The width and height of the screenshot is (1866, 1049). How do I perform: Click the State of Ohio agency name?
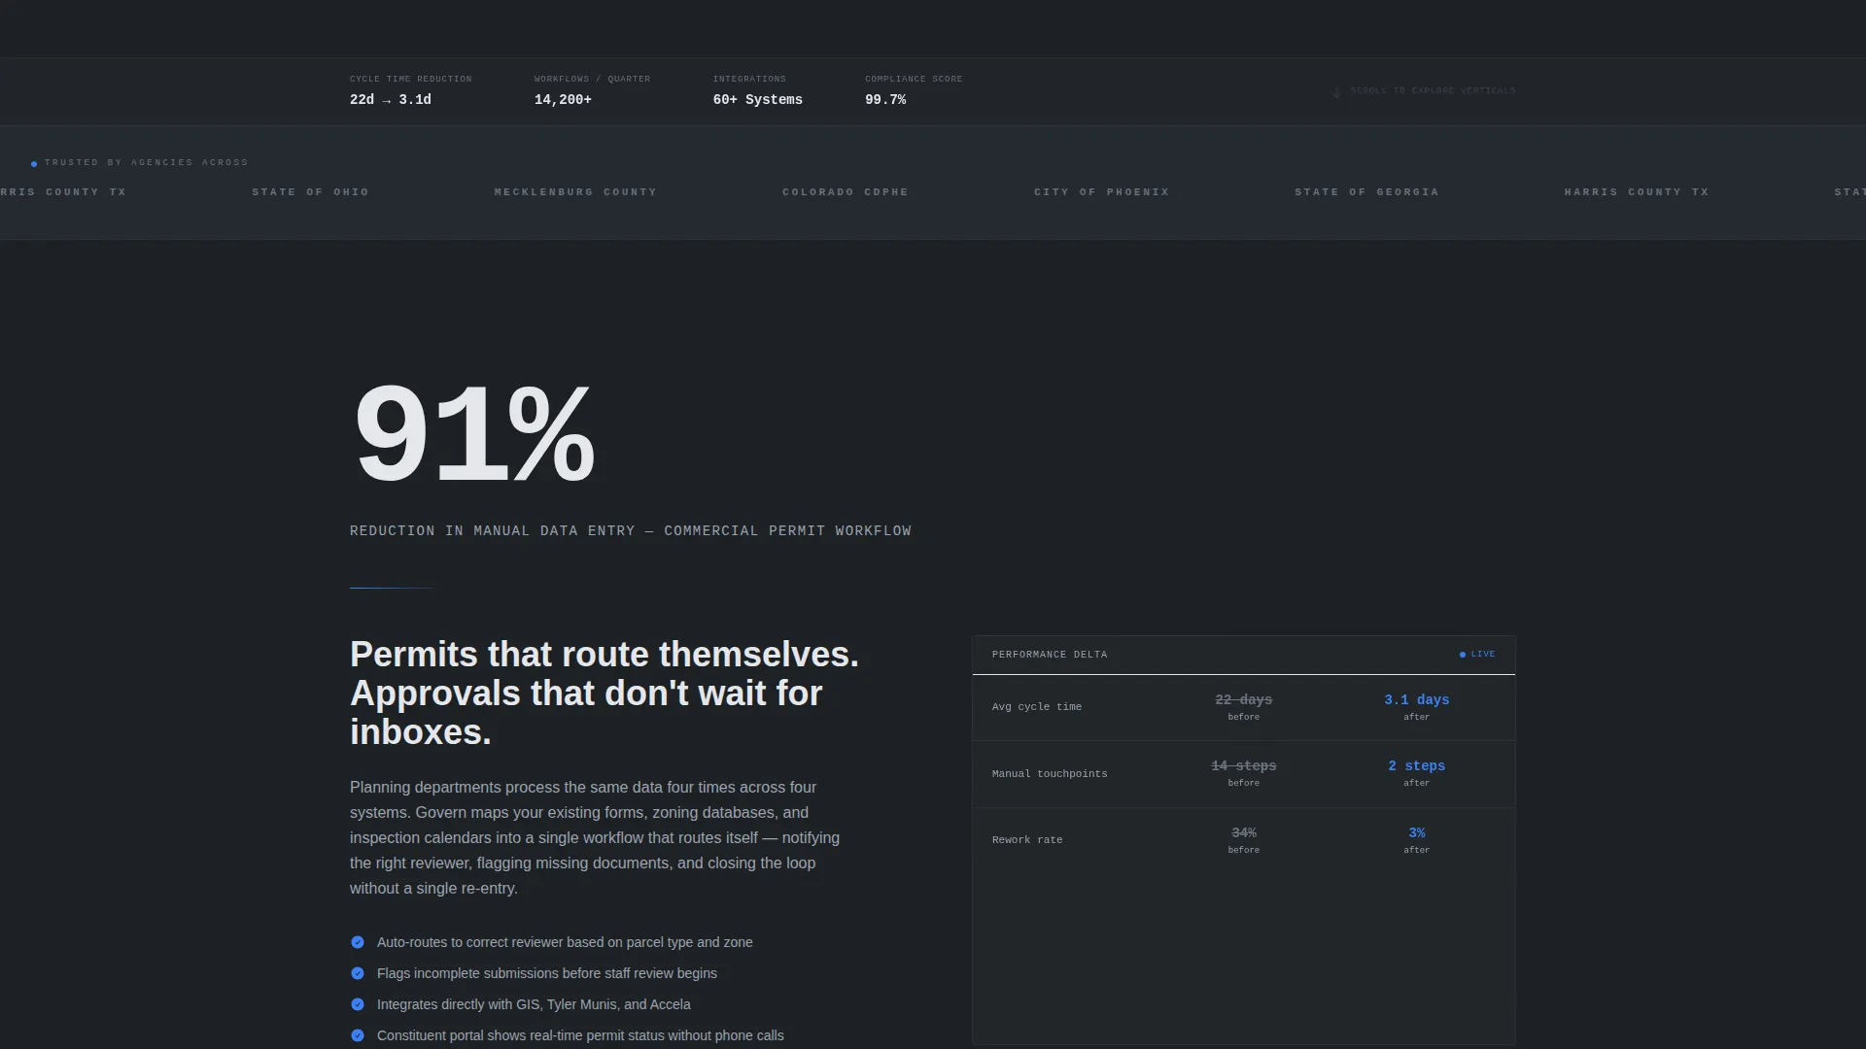(311, 192)
